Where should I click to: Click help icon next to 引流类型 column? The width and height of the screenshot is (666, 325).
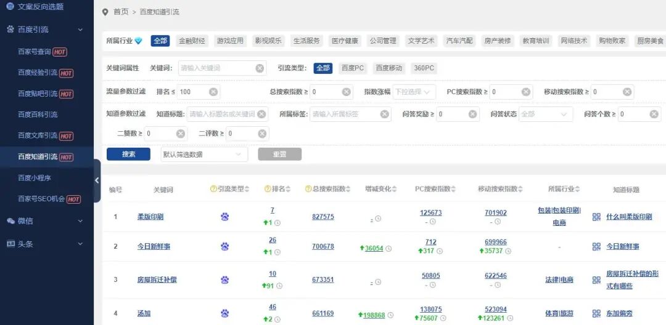click(213, 189)
